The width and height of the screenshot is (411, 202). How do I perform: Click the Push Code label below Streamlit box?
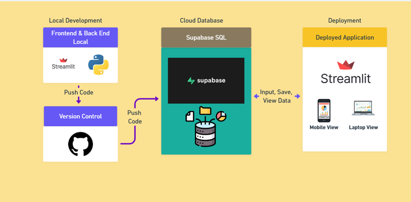click(78, 93)
